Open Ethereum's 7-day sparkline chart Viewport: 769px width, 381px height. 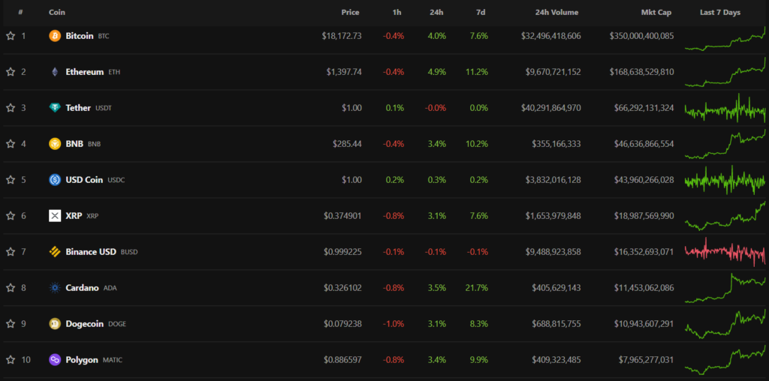[x=725, y=72]
